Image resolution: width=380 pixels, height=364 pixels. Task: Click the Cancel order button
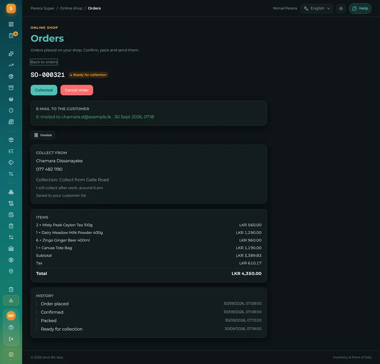pyautogui.click(x=76, y=90)
